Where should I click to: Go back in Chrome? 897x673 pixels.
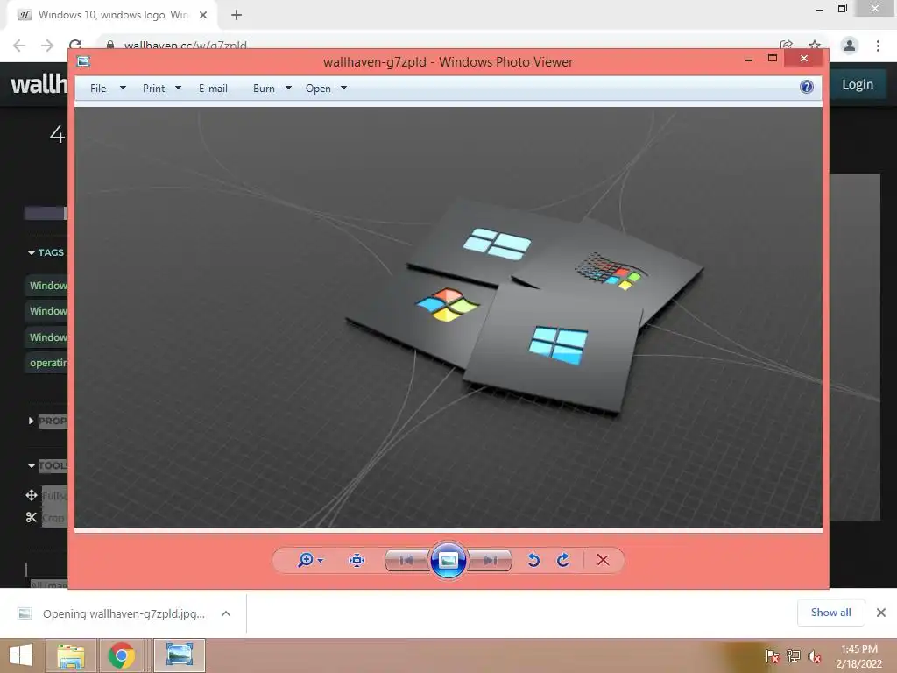19,46
